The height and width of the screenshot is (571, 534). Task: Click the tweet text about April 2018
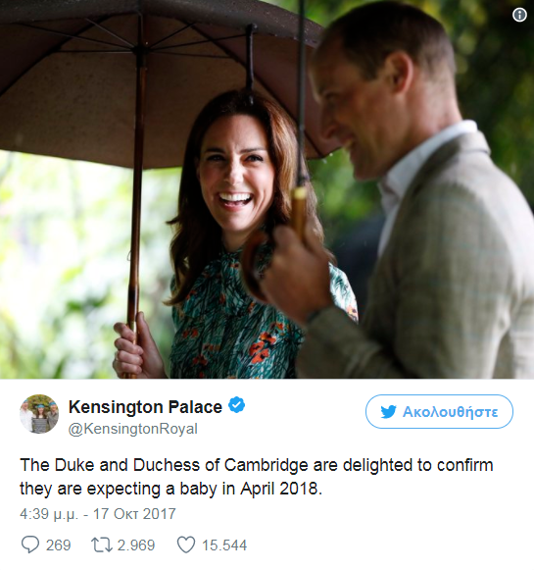(x=256, y=477)
